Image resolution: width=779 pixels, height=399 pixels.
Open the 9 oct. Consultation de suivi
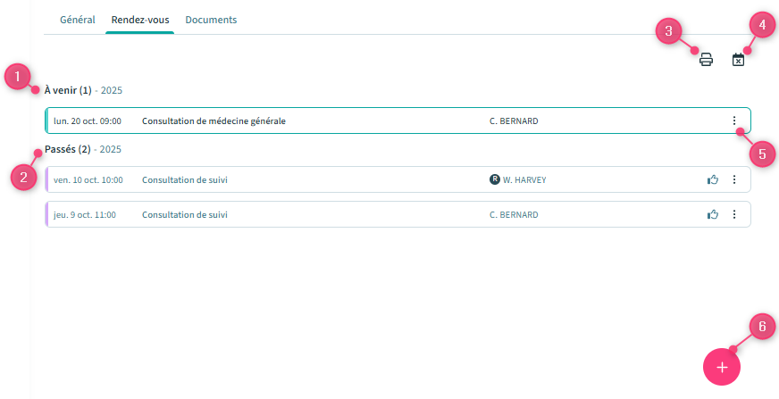[185, 214]
